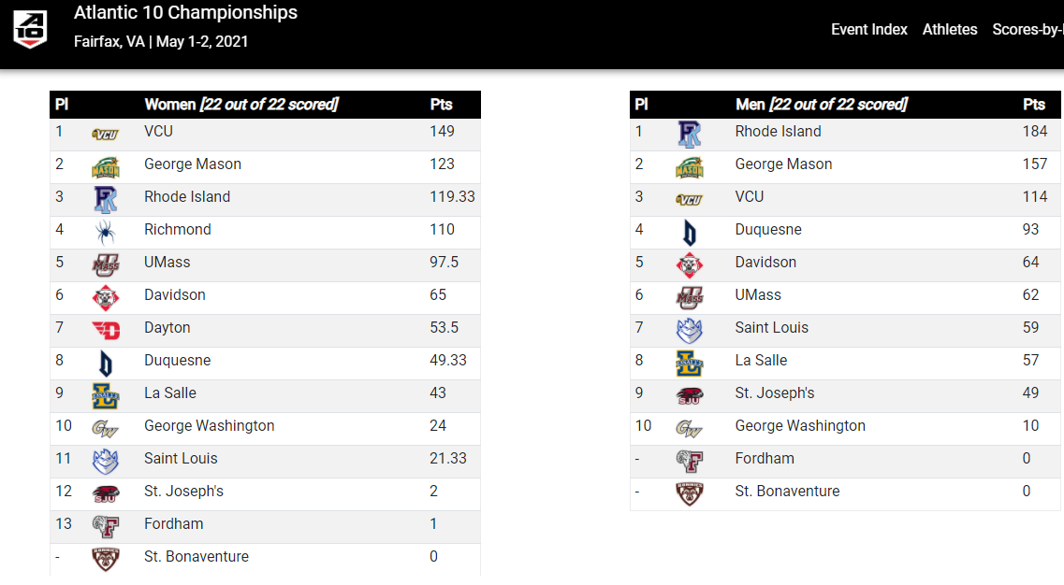The image size is (1064, 585).
Task: Click St. Bonaventure logo in Men's table
Action: pos(690,494)
